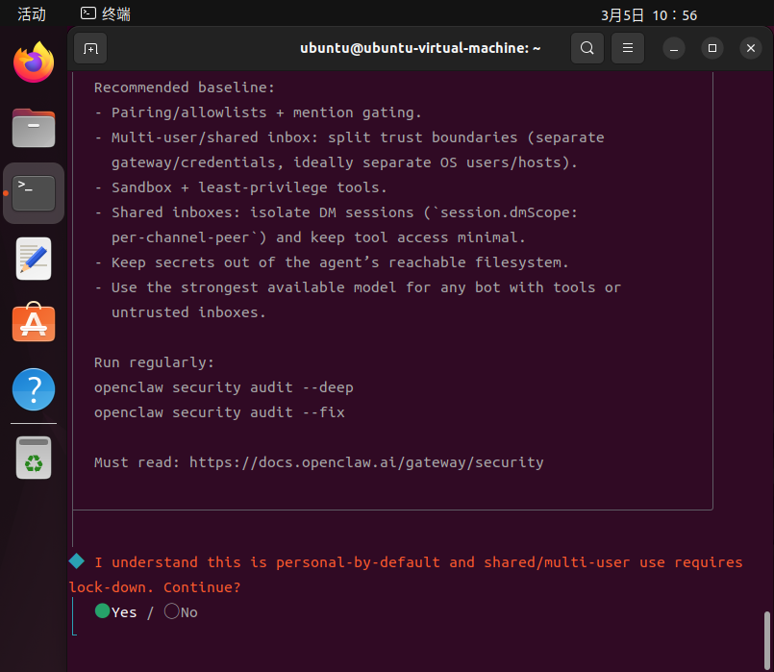Click the Terminal dock icon

pos(34,193)
